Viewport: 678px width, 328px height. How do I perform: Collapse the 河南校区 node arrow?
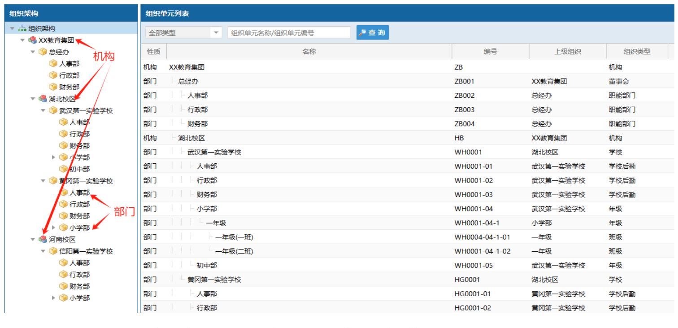click(33, 239)
